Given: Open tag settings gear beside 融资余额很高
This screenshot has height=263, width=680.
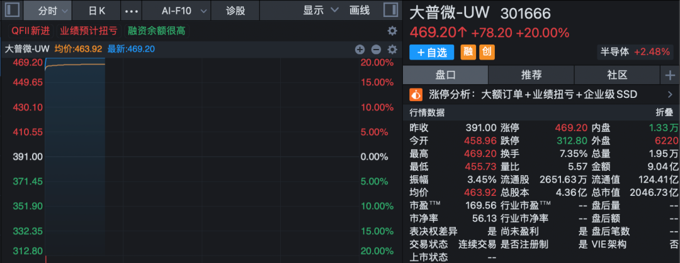Looking at the screenshot, I should click(x=392, y=31).
